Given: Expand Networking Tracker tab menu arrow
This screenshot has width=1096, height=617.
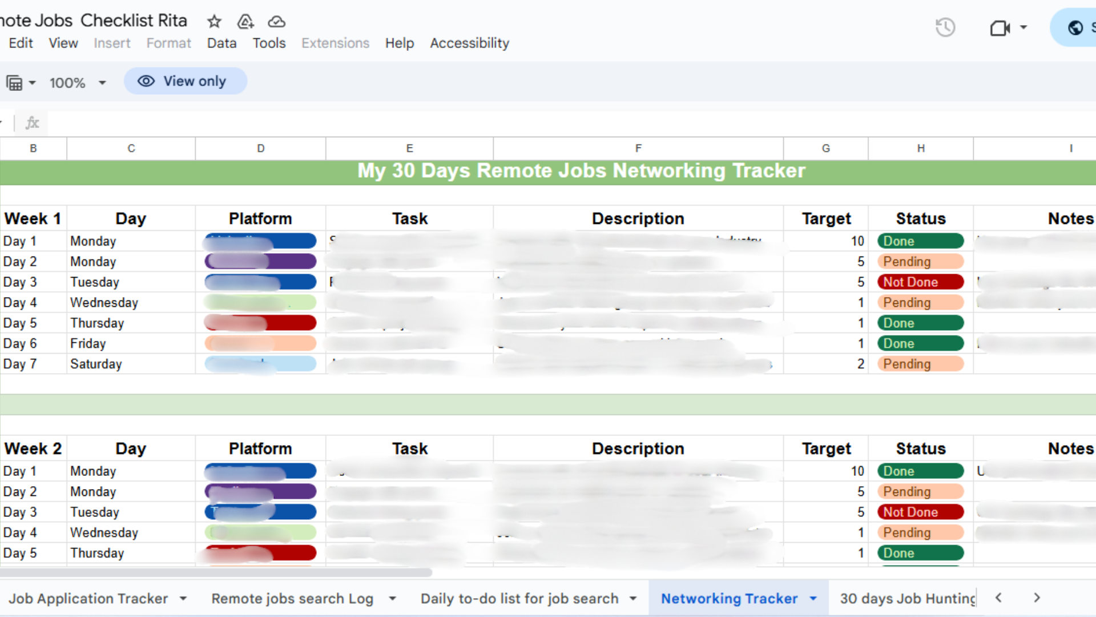Looking at the screenshot, I should coord(813,599).
